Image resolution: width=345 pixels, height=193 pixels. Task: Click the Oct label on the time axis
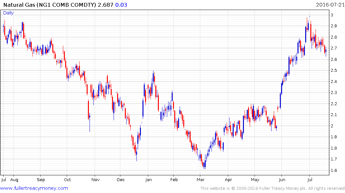pos(67,180)
